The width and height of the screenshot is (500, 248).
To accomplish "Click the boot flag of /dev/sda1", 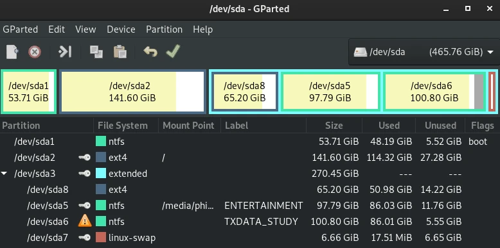I will coord(478,142).
